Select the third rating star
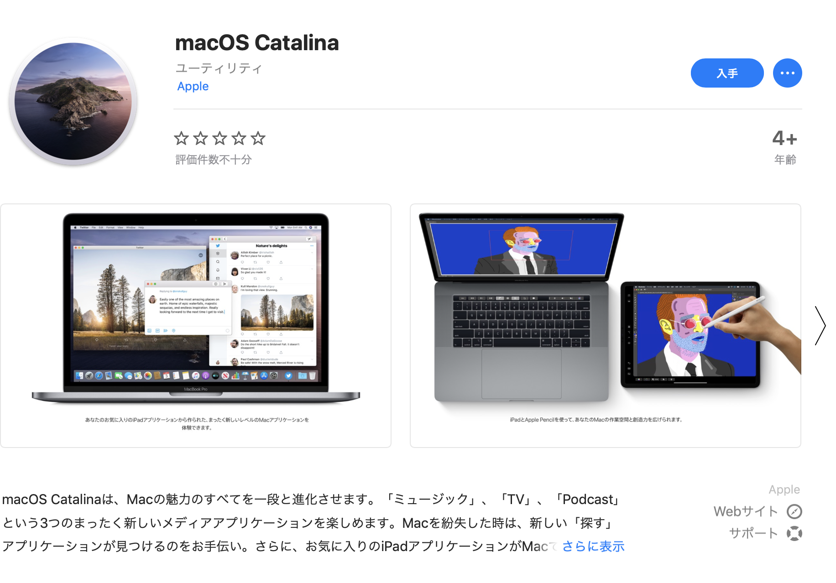 pos(219,138)
